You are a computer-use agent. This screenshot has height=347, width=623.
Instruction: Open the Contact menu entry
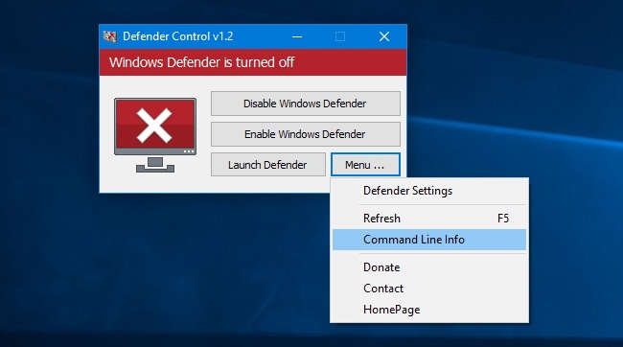[x=429, y=289]
